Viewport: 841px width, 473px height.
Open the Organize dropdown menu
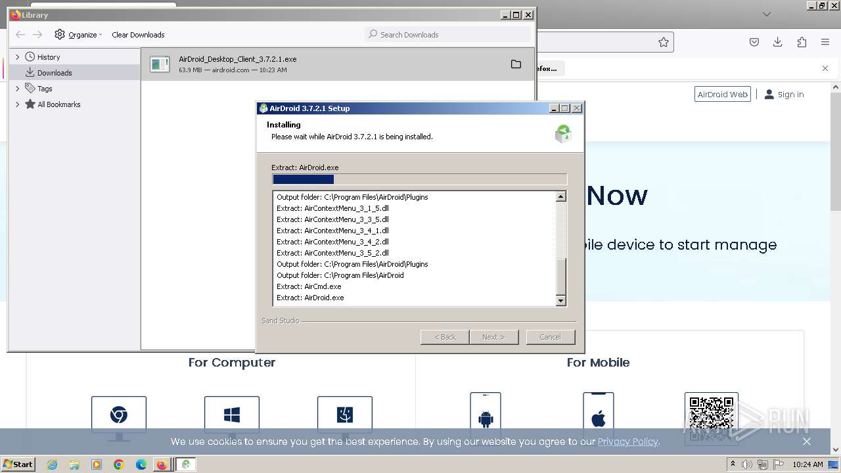point(79,35)
